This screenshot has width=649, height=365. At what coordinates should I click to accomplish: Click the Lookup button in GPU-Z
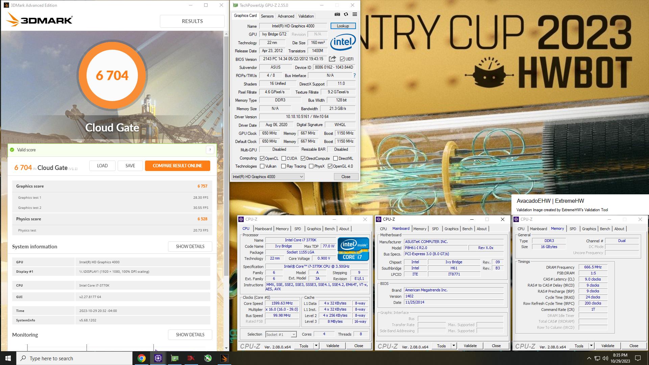pyautogui.click(x=343, y=26)
